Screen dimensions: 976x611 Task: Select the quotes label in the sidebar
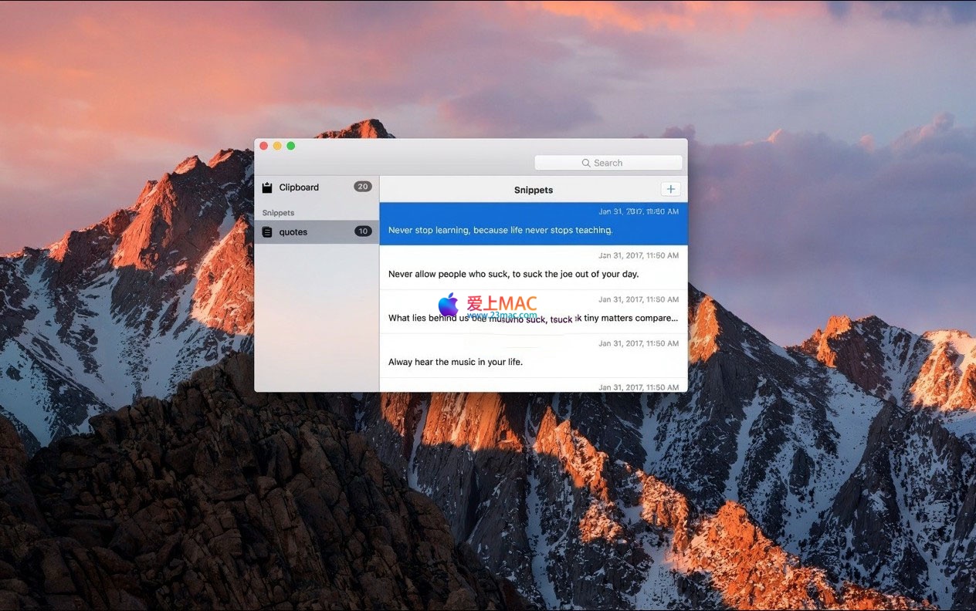293,232
